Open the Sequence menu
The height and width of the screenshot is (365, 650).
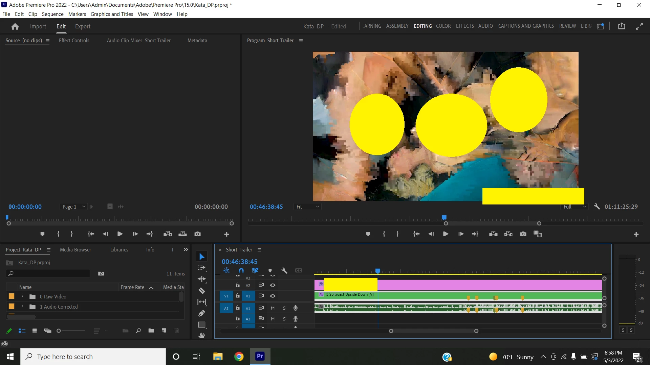52,14
